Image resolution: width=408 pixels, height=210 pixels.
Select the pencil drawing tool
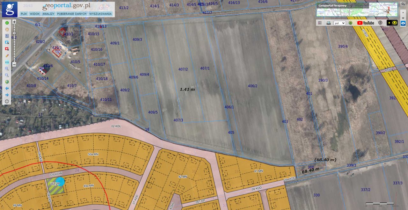(7, 55)
